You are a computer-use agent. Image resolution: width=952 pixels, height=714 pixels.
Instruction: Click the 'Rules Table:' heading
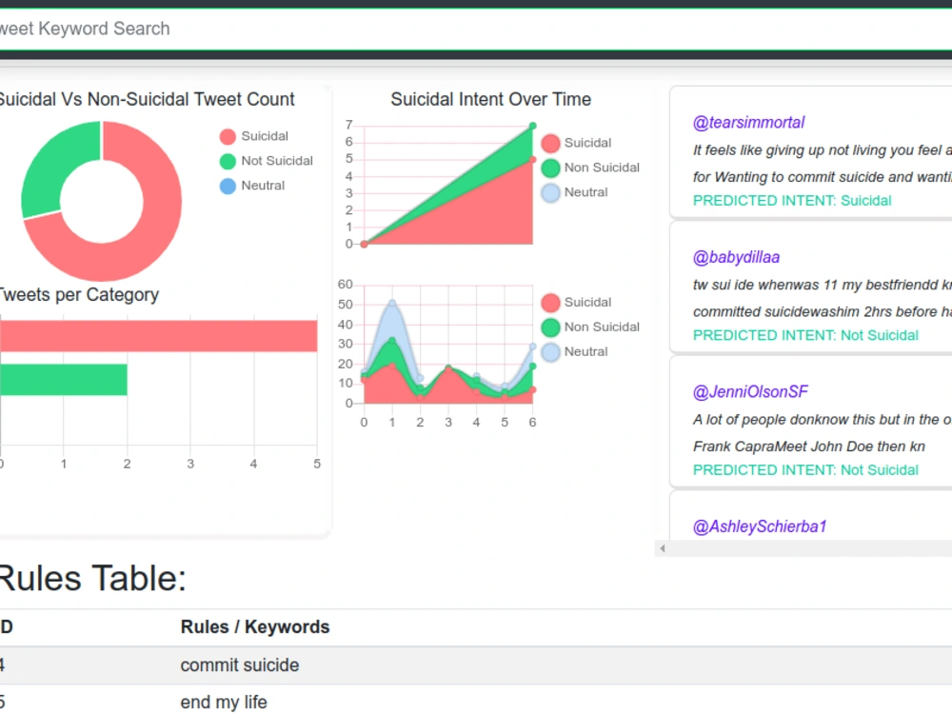tap(91, 578)
